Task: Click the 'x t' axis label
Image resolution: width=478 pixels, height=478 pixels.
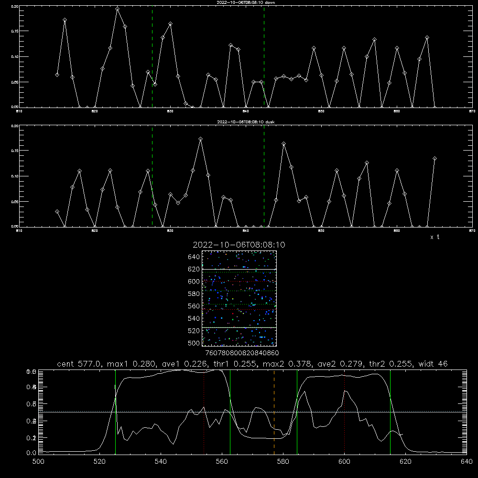Action: pos(435,237)
